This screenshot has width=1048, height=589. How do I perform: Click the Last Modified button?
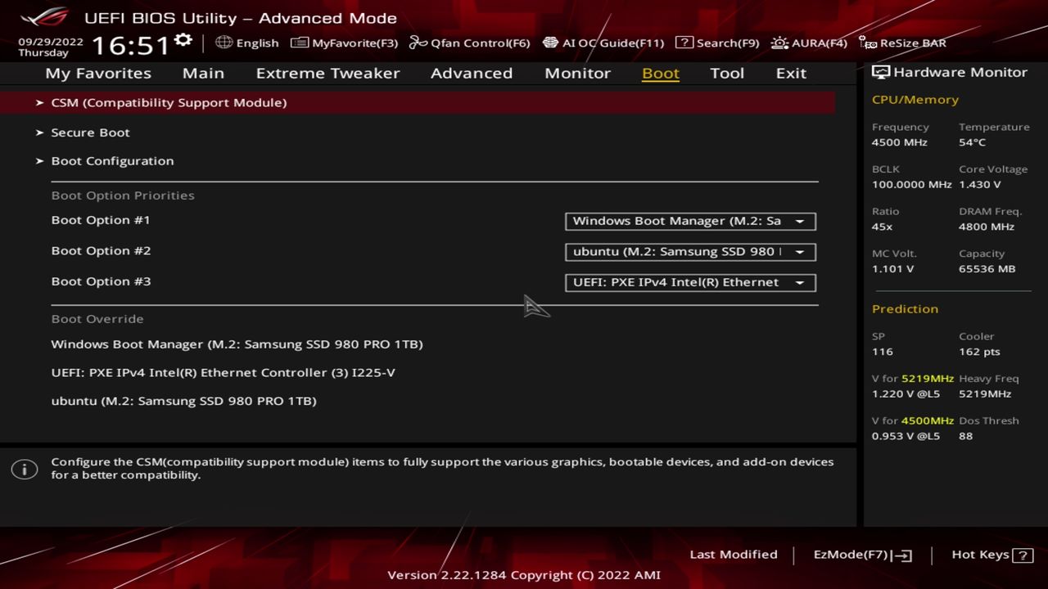[x=733, y=555]
